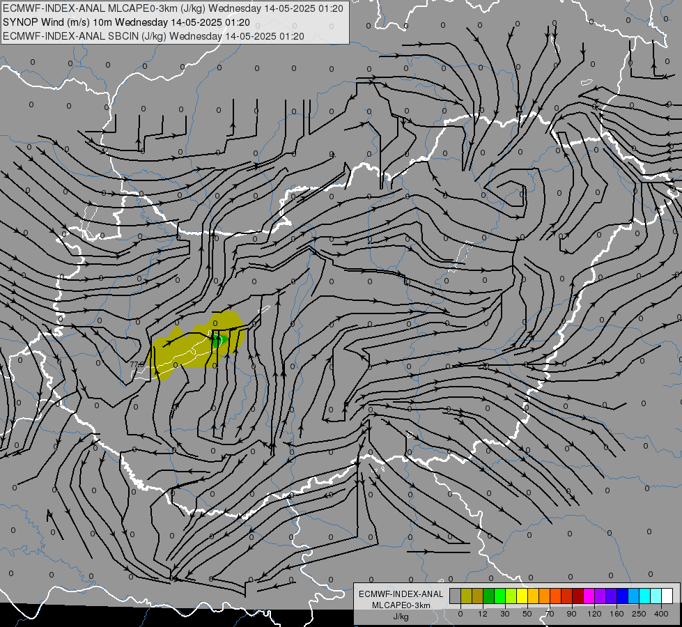682x627 pixels.
Task: Click the cyan legend swatch
Action: 645,596
